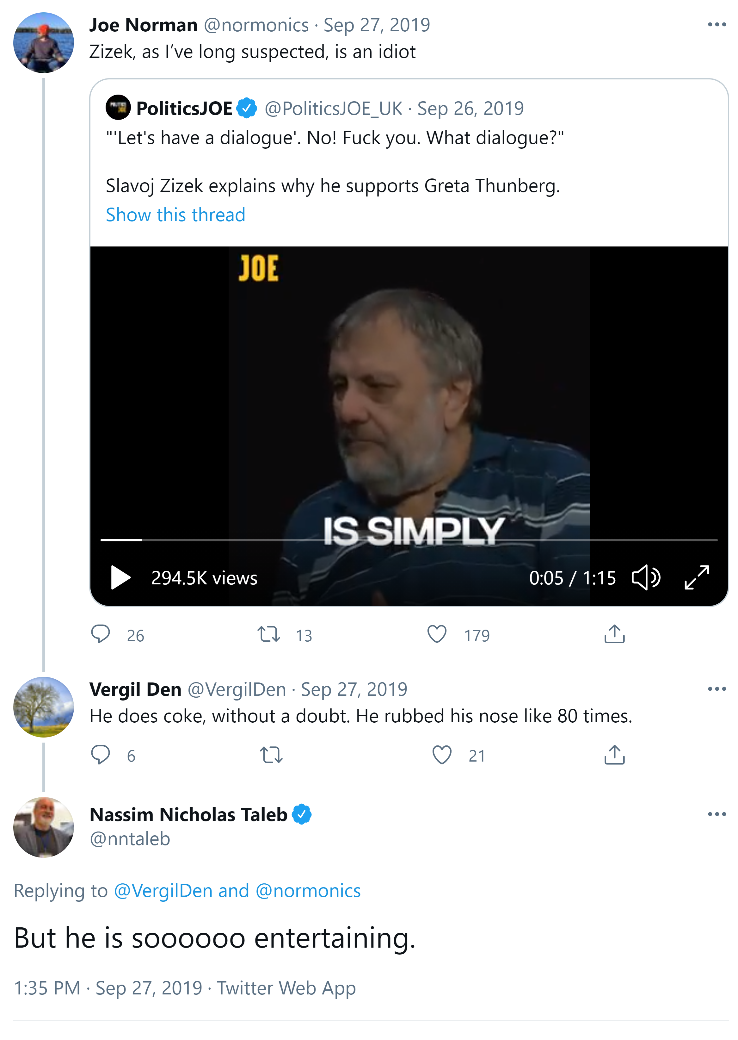The image size is (738, 1040).
Task: Retweet Vergil Den's tweet
Action: [271, 755]
